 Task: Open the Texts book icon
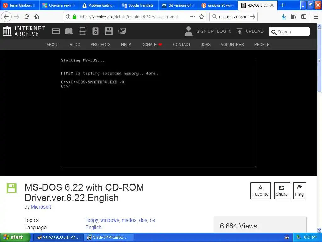[x=69, y=31]
